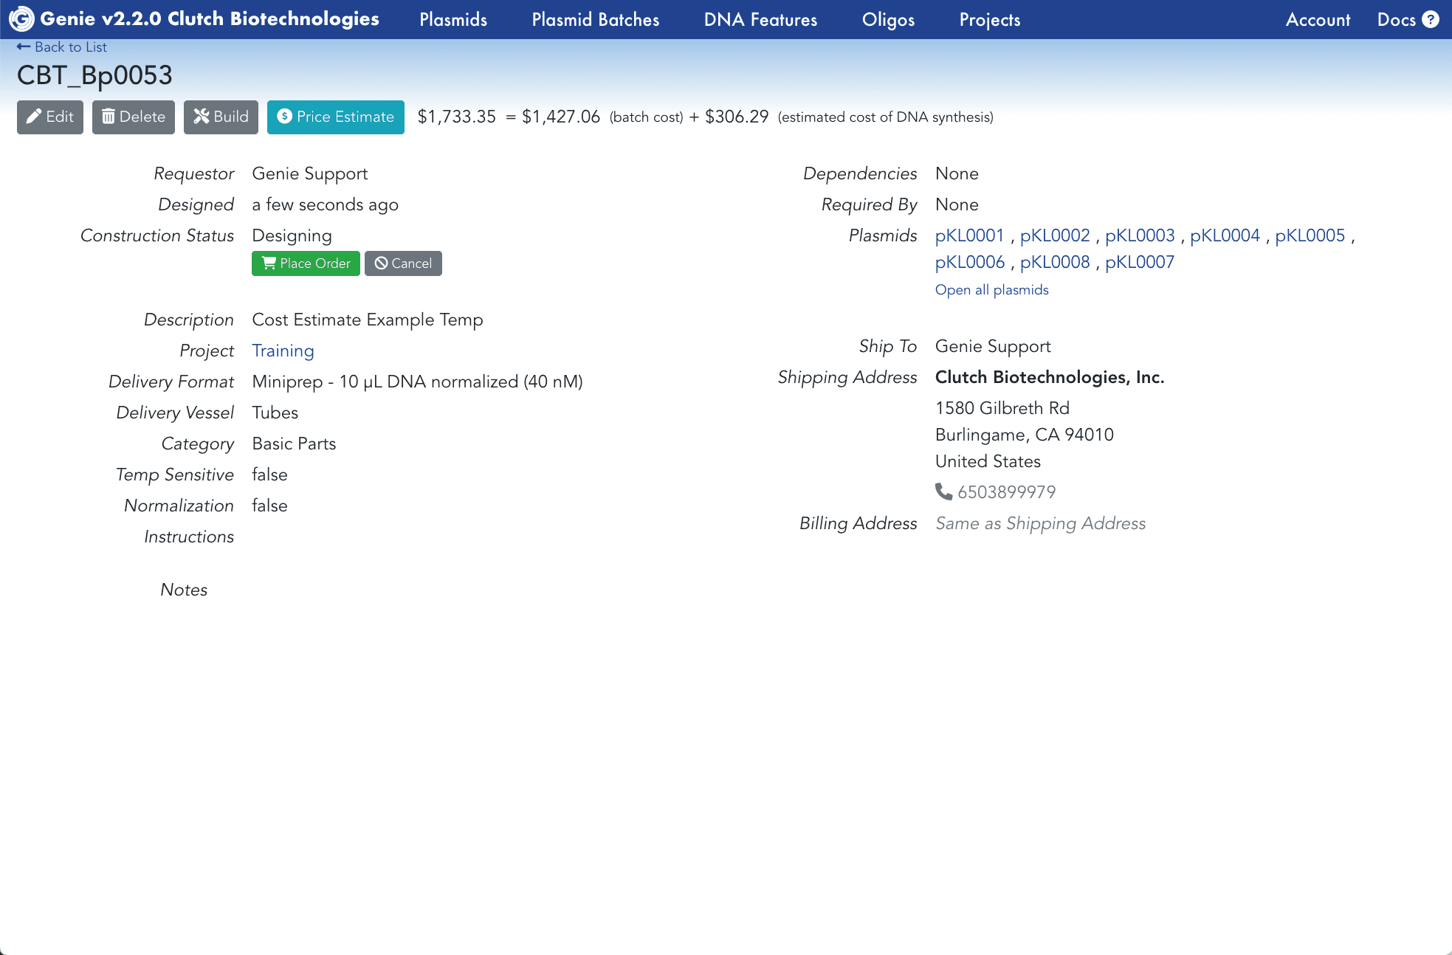Click the Build tools button
The width and height of the screenshot is (1452, 955).
pos(221,117)
